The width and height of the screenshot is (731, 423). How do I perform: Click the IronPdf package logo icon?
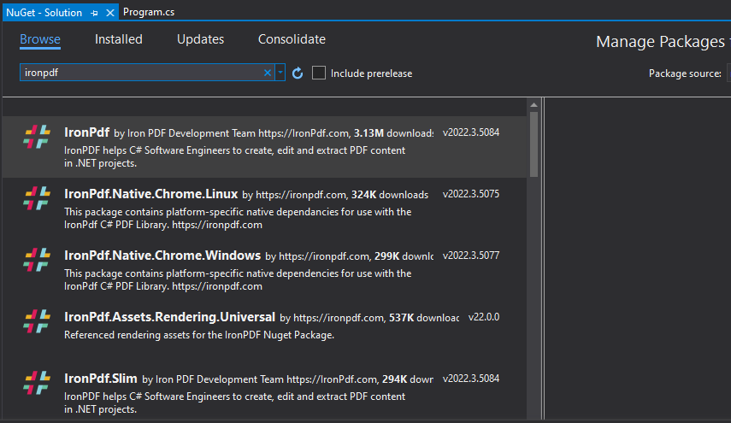[37, 137]
